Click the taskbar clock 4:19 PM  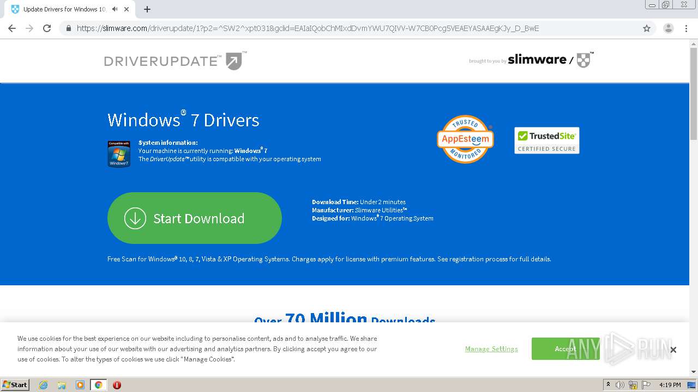tap(670, 385)
